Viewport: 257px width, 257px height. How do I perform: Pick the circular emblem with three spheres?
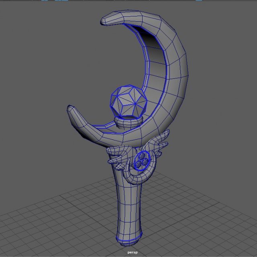pyautogui.click(x=142, y=160)
